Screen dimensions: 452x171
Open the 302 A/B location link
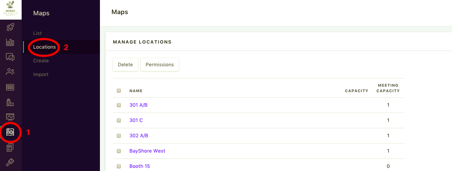(x=138, y=136)
